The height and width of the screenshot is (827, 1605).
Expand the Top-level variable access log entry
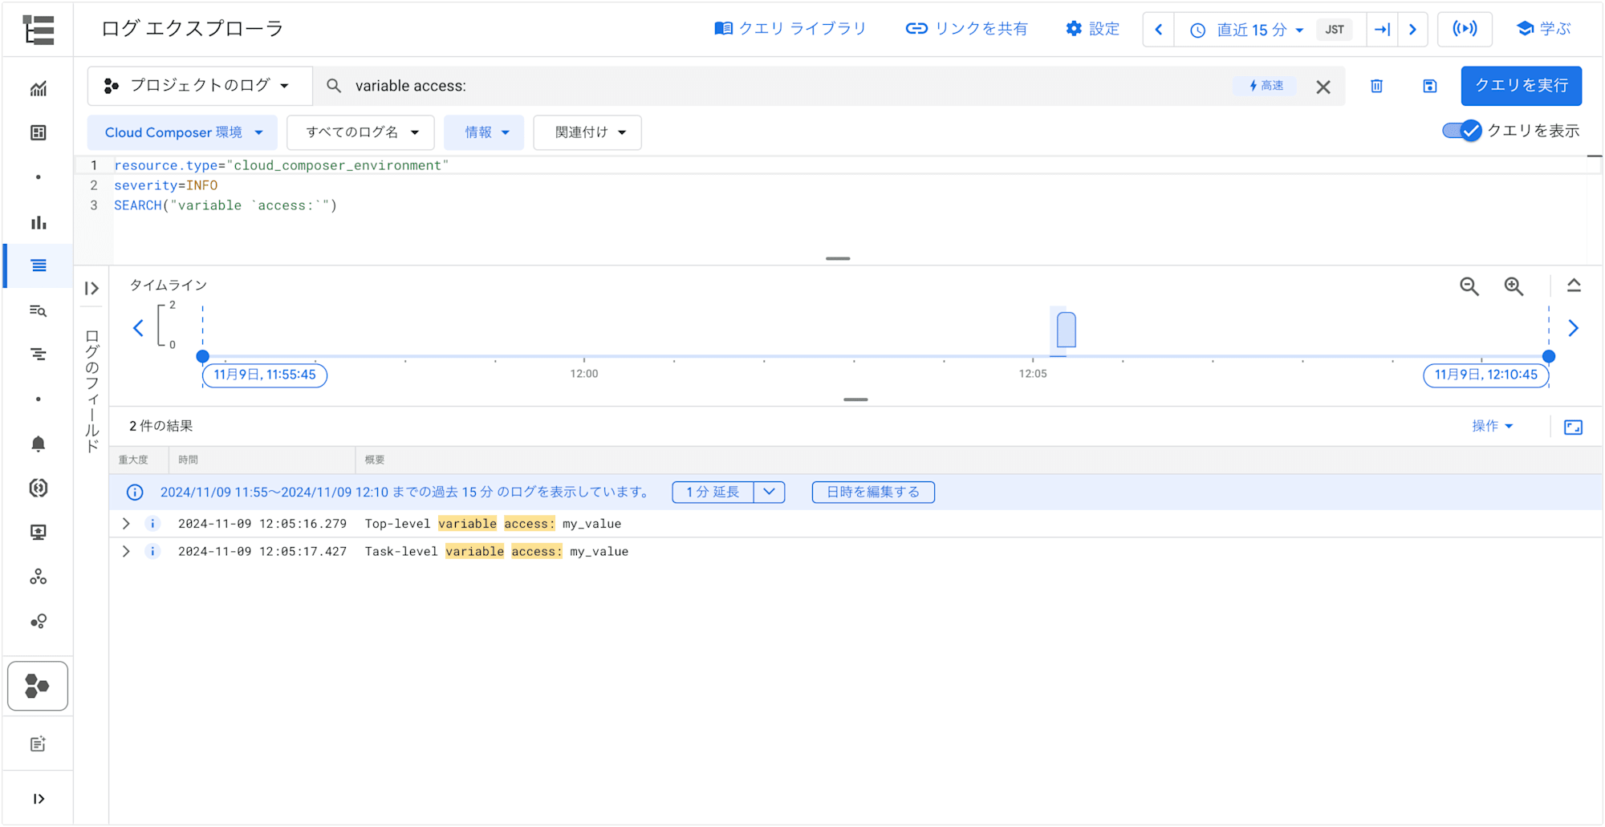click(x=126, y=524)
